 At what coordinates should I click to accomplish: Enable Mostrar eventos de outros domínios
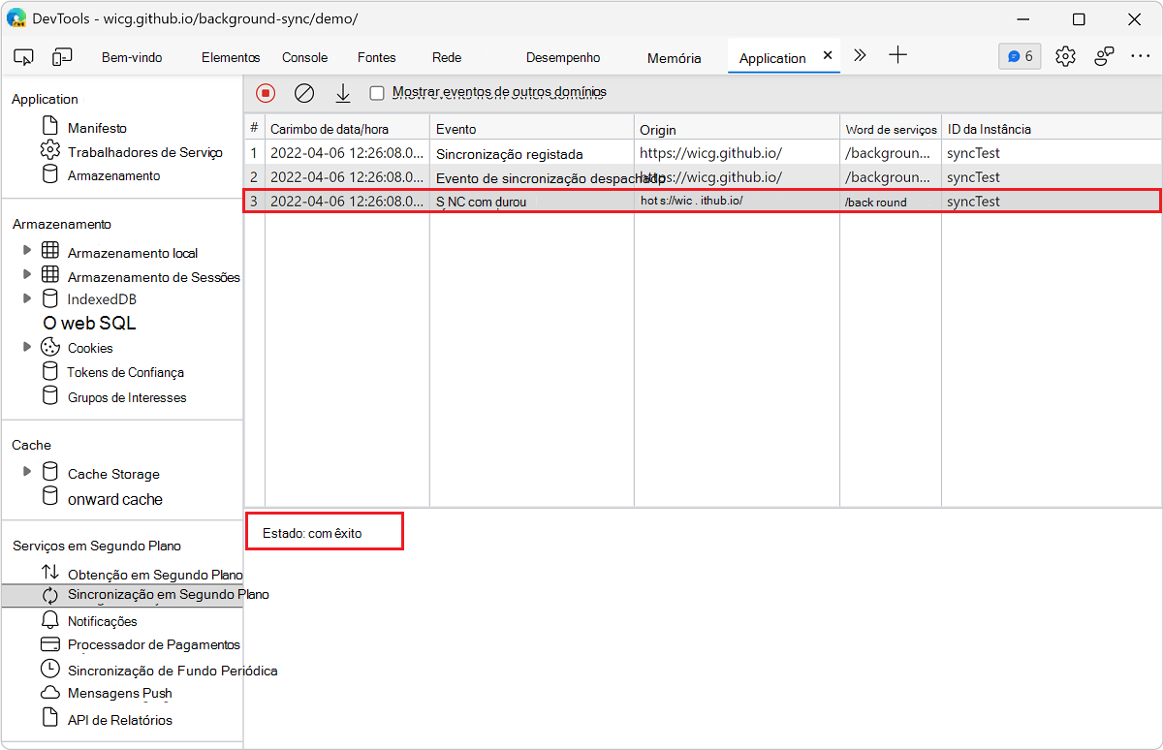pos(377,93)
